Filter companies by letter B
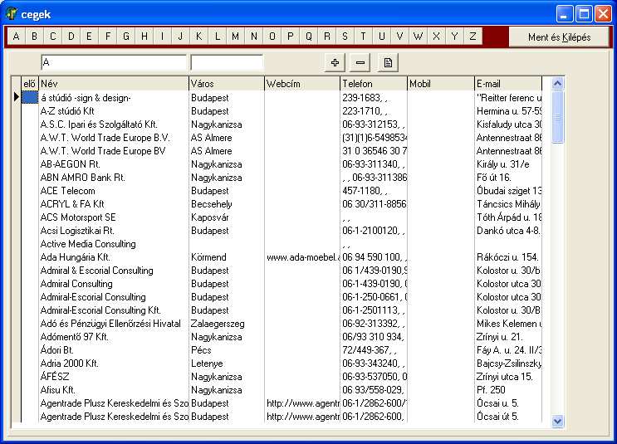This screenshot has height=444, width=617. click(x=35, y=37)
